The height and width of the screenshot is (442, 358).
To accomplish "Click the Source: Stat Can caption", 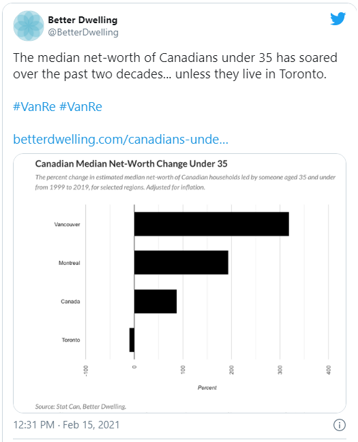I will [80, 407].
